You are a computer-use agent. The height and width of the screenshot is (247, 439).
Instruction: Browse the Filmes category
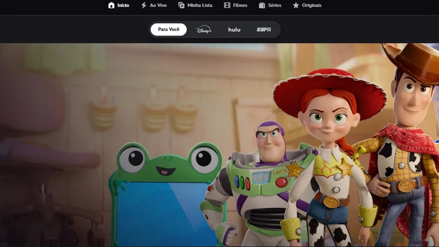(x=240, y=5)
